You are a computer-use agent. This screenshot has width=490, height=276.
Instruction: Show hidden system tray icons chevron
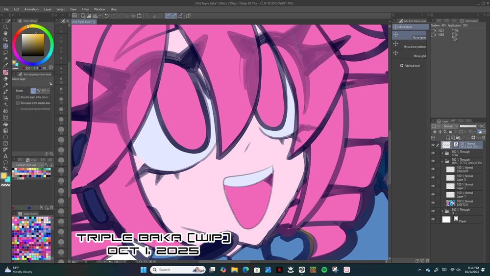(x=420, y=270)
